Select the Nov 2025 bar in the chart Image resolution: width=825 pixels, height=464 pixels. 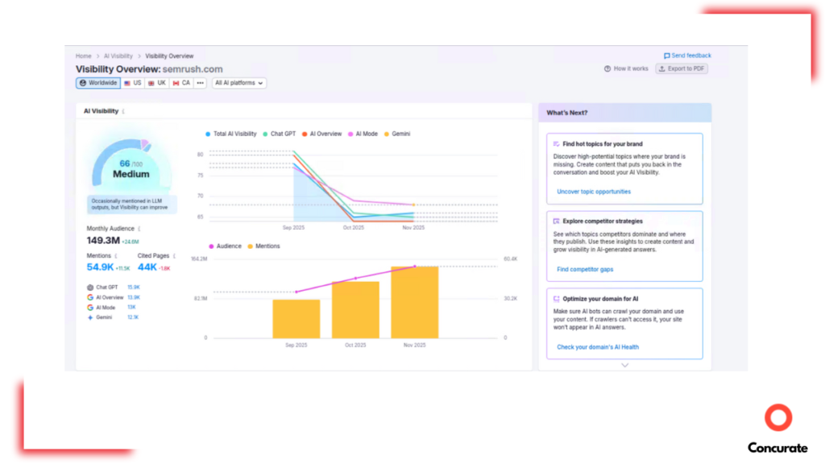[x=413, y=302]
